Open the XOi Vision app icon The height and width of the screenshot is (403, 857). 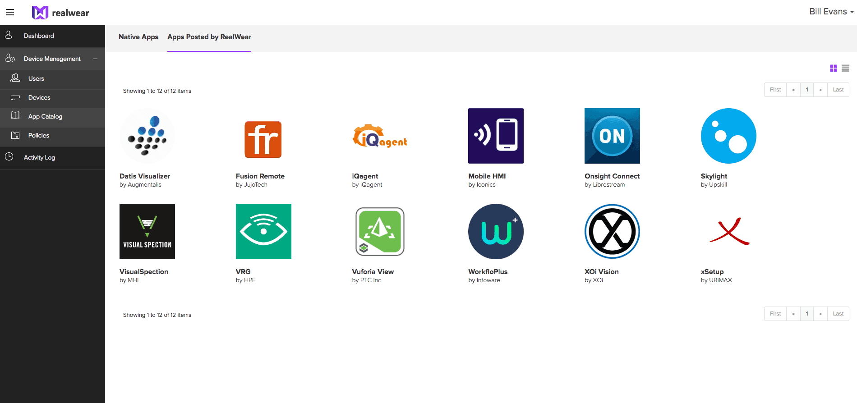(x=612, y=231)
